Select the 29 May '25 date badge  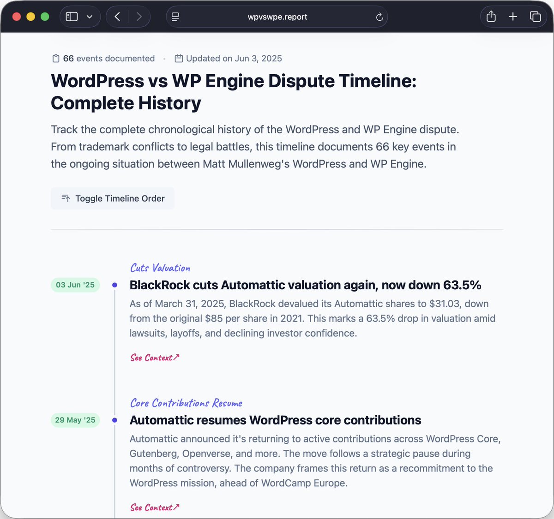pos(75,420)
